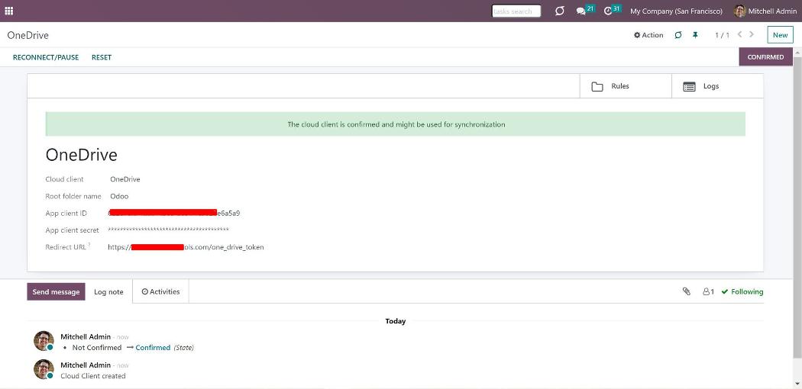The image size is (802, 389).
Task: Open the Logs smart button
Action: coord(717,86)
